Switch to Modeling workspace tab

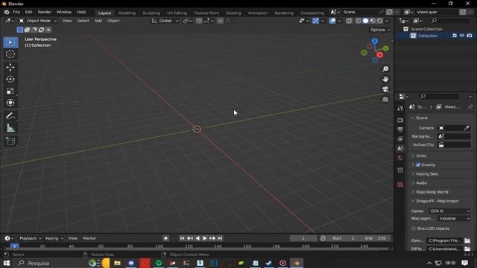tap(127, 13)
